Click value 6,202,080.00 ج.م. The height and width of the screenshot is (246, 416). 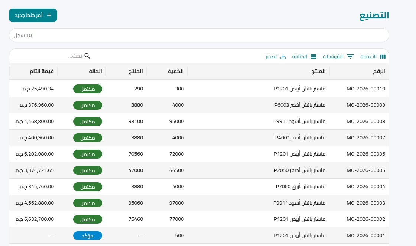tap(34, 154)
